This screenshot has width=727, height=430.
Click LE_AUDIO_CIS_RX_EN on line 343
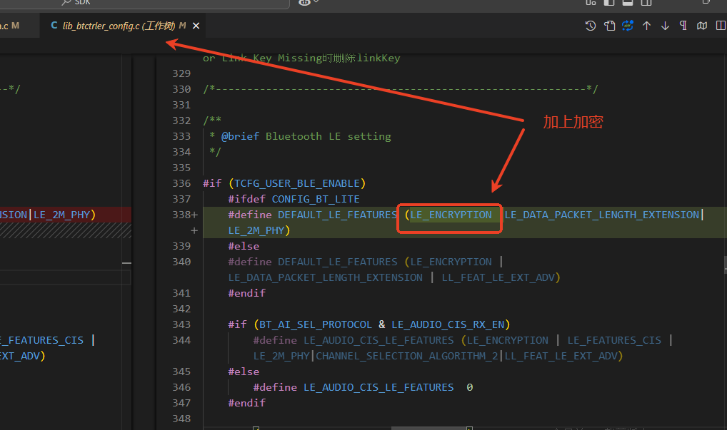click(448, 324)
